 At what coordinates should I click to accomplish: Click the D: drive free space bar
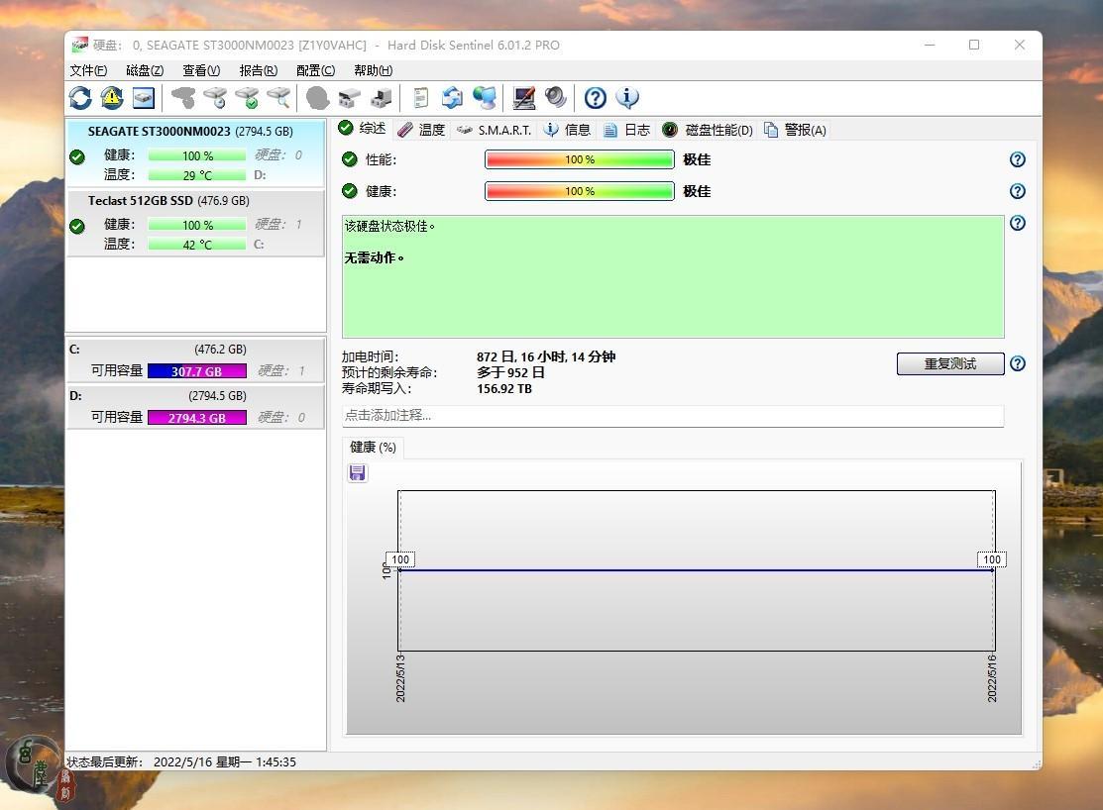tap(196, 418)
